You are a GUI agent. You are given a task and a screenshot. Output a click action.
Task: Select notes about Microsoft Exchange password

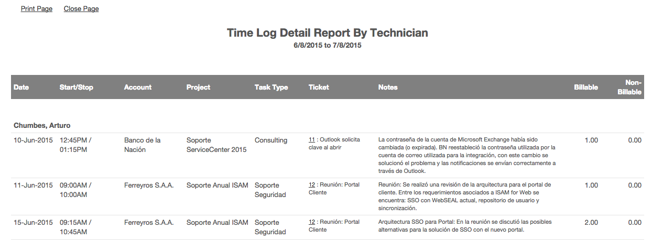(467, 155)
